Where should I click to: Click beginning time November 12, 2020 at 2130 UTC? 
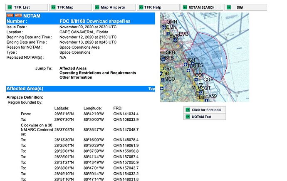(x=88, y=37)
